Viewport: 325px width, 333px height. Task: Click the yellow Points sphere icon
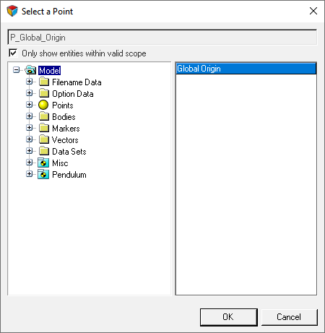pyautogui.click(x=43, y=105)
